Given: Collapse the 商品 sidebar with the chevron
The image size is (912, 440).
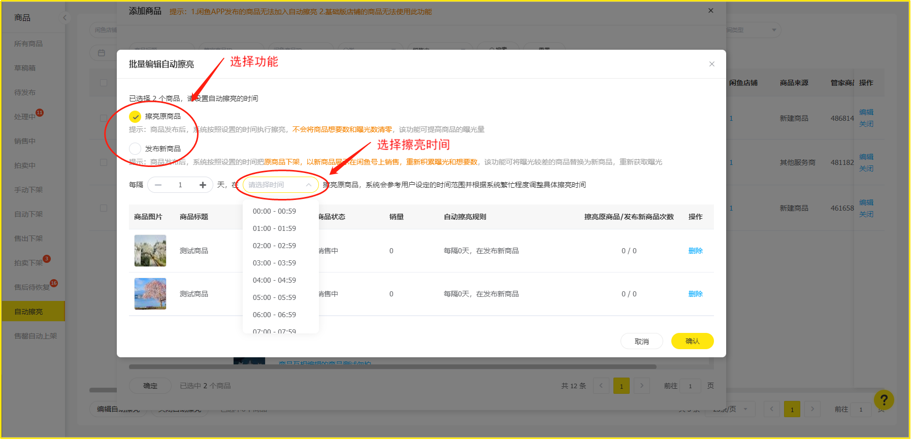Looking at the screenshot, I should coord(64,18).
